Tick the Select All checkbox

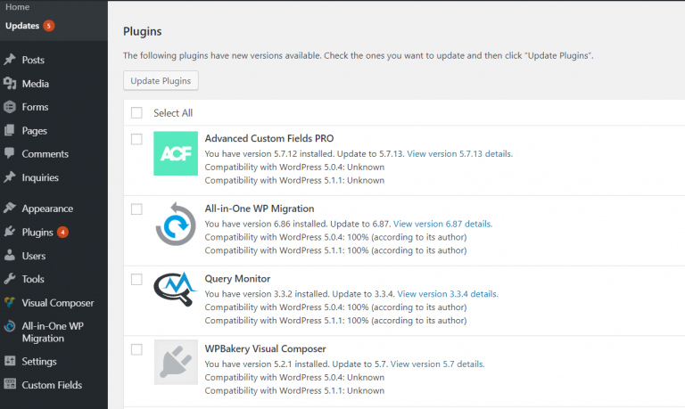136,112
